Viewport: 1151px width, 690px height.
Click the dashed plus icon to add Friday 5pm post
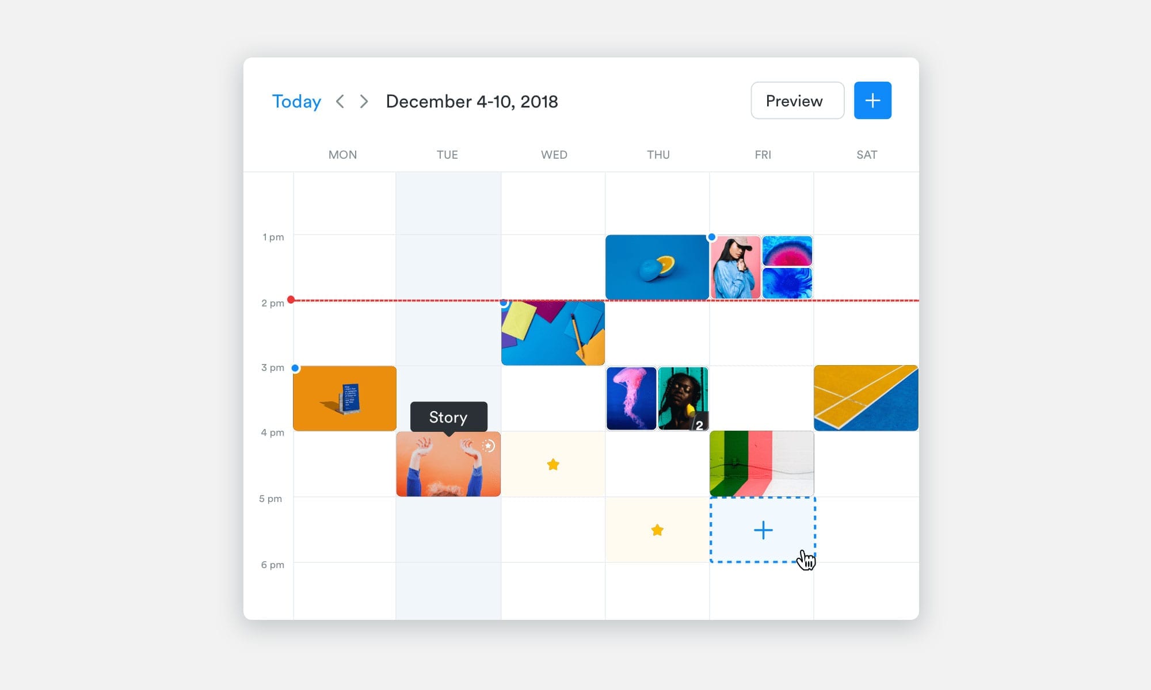tap(762, 530)
